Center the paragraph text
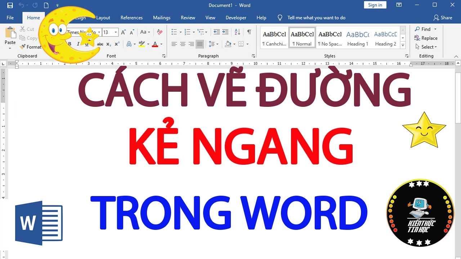Viewport: 461px width, 259px height. tap(183, 44)
